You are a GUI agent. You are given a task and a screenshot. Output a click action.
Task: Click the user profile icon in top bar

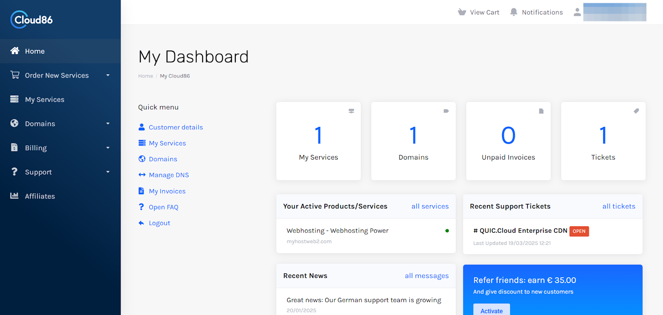(577, 12)
